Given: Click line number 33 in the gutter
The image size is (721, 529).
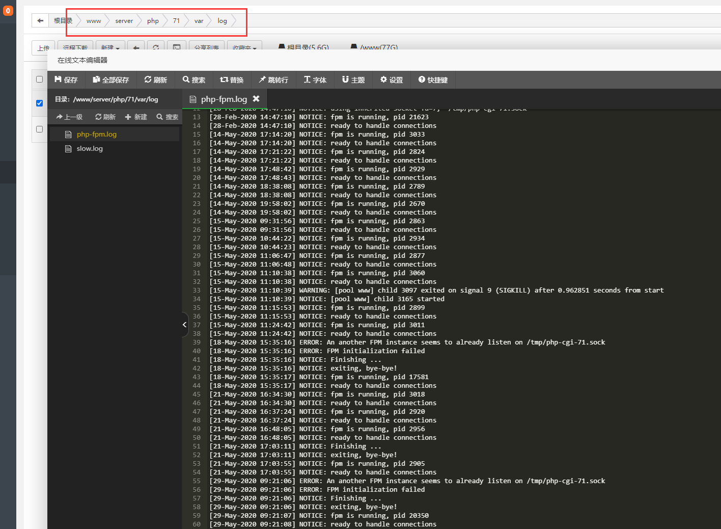Looking at the screenshot, I should [197, 290].
